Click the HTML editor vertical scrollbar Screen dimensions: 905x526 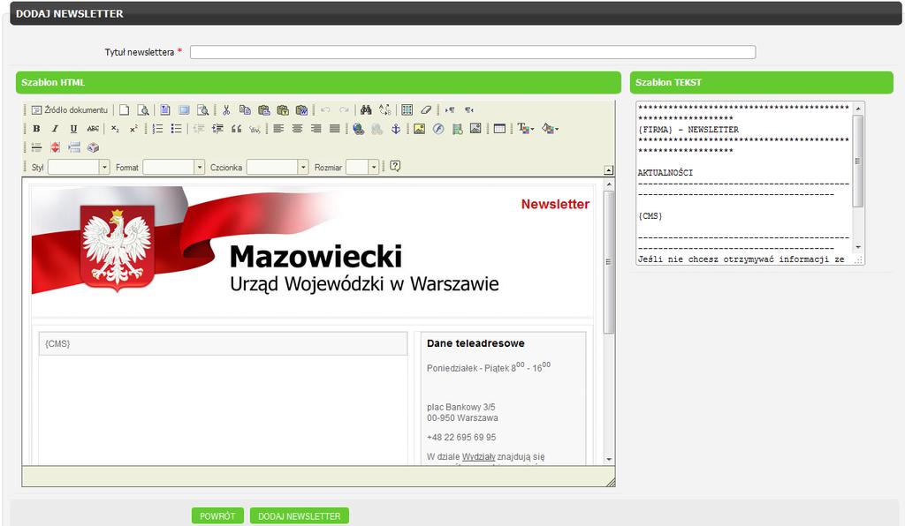[x=609, y=262]
